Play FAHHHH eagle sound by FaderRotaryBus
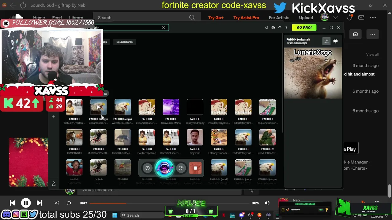Image resolution: width=392 pixels, height=220 pixels. tap(243, 137)
